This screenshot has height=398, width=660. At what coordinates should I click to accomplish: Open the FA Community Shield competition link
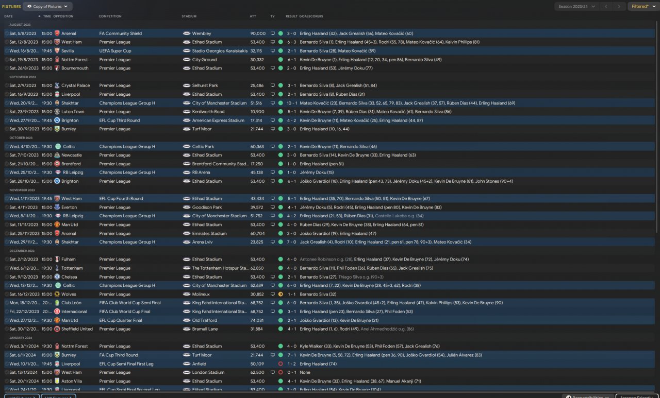121,33
